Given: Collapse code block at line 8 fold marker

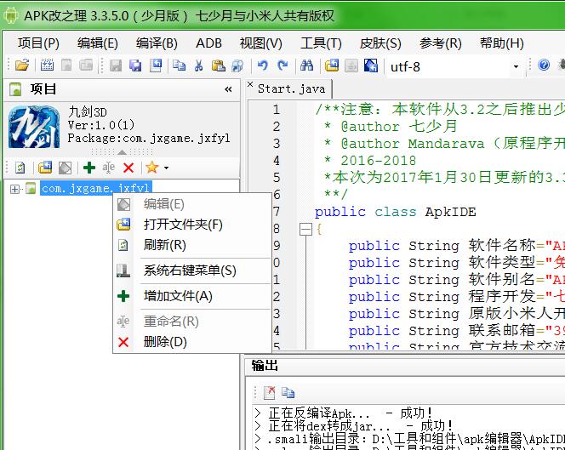Looking at the screenshot, I should click(305, 229).
